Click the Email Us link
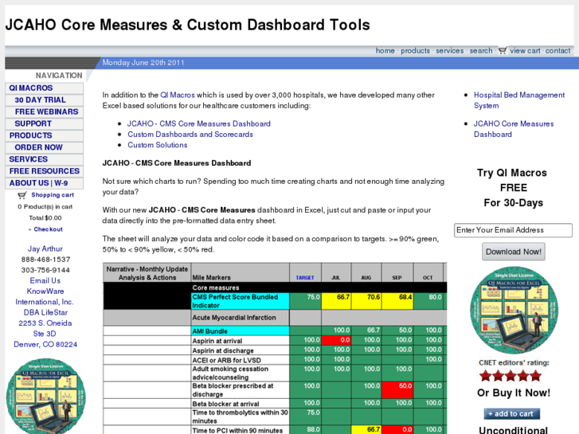579x434 pixels. pyautogui.click(x=45, y=281)
